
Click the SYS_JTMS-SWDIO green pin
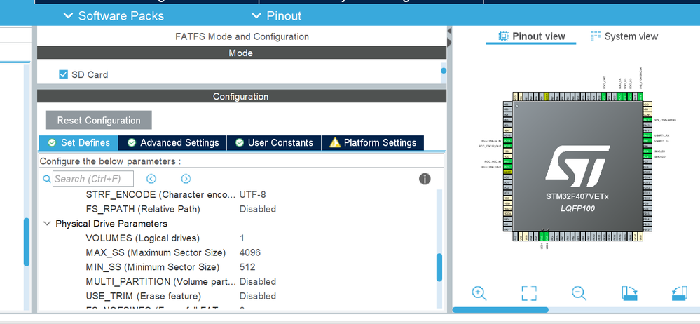pyautogui.click(x=647, y=120)
